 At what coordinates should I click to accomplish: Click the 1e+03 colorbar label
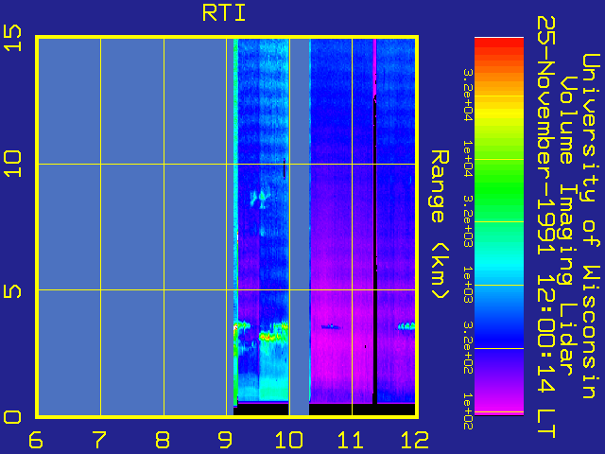pyautogui.click(x=468, y=285)
